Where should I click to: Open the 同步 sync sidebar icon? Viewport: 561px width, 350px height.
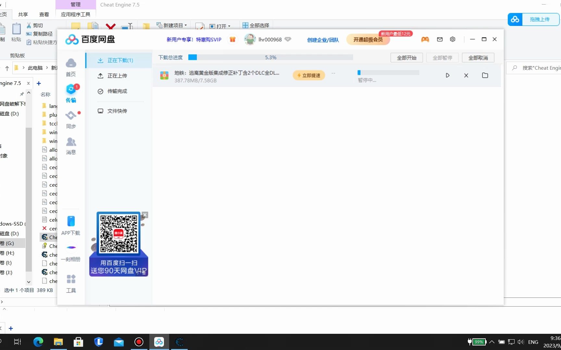(x=71, y=115)
